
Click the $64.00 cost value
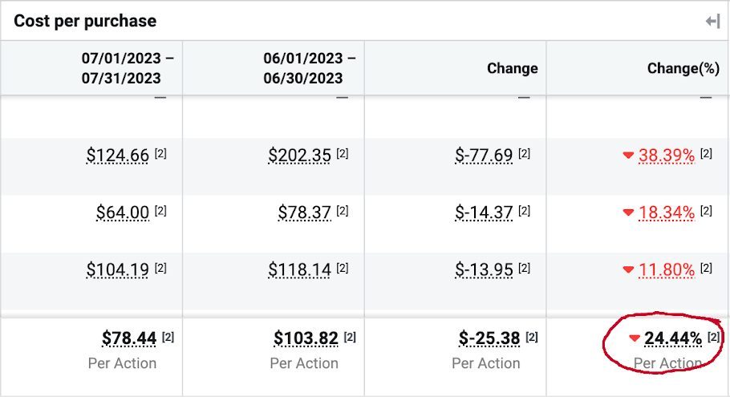coord(123,213)
